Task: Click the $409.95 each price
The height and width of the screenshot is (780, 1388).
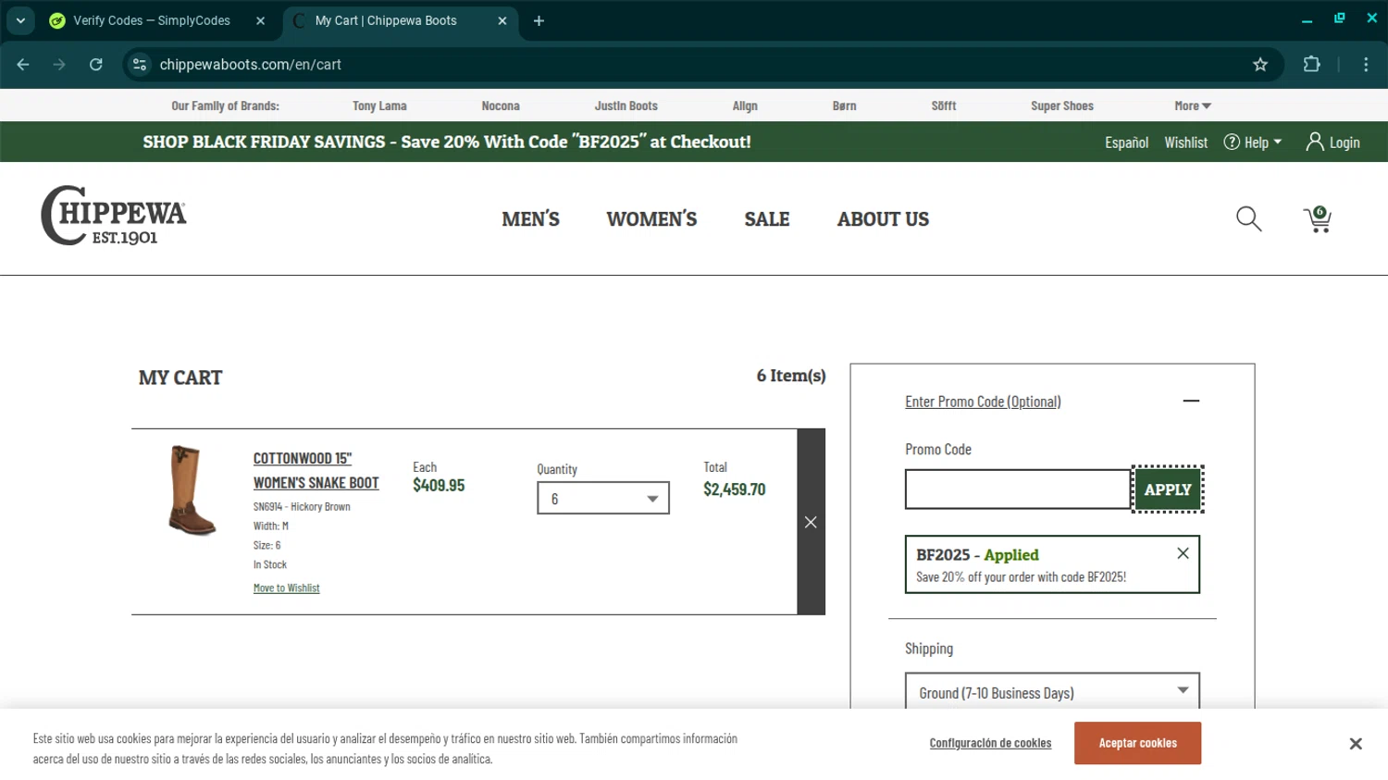Action: [439, 486]
